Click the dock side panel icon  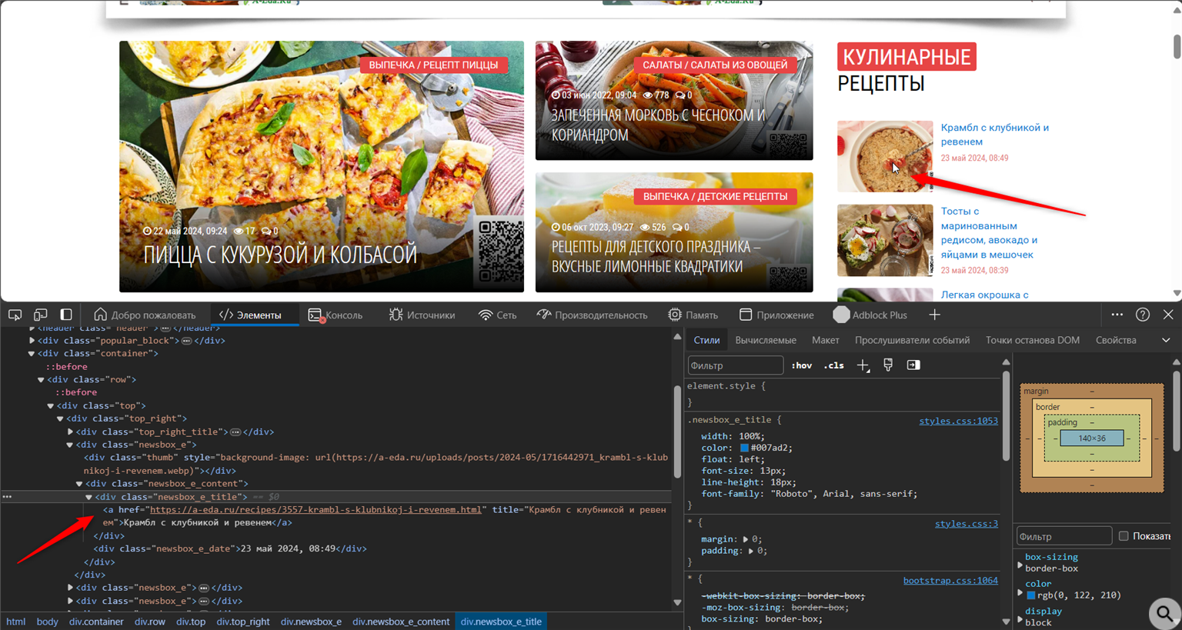(x=66, y=315)
